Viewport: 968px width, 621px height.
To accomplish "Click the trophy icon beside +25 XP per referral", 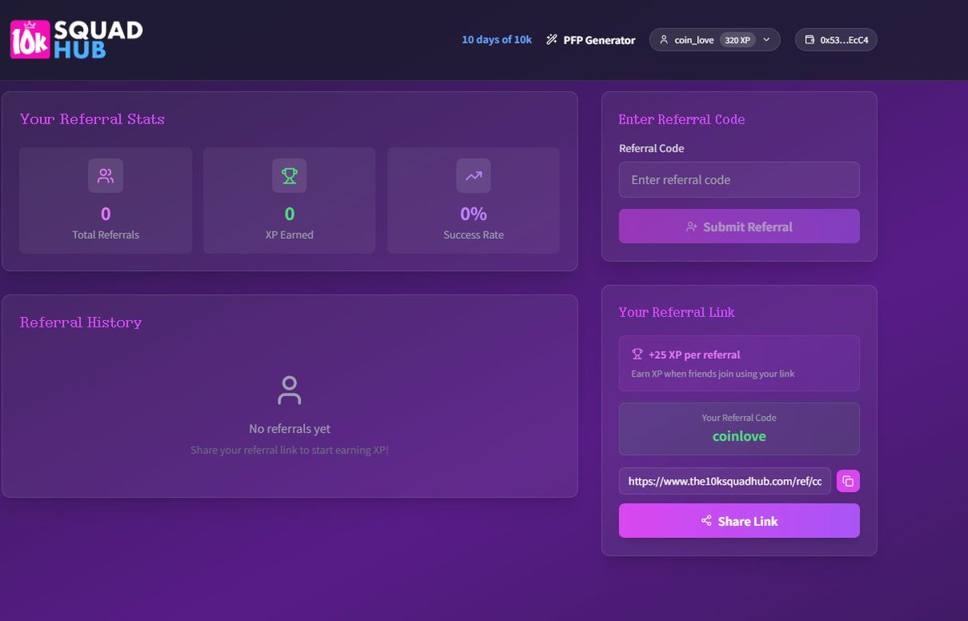I will [637, 354].
